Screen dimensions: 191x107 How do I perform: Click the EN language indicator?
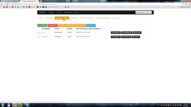(158, 105)
